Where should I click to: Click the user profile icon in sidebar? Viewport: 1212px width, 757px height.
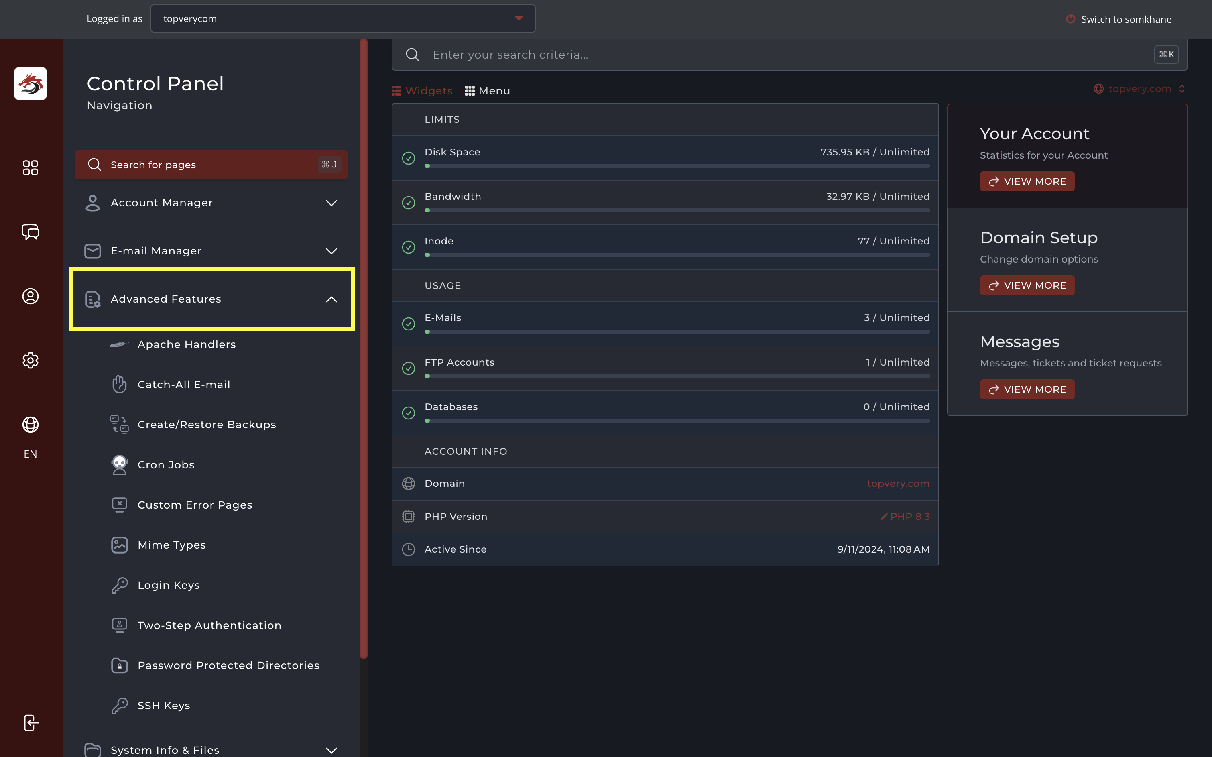pyautogui.click(x=31, y=296)
